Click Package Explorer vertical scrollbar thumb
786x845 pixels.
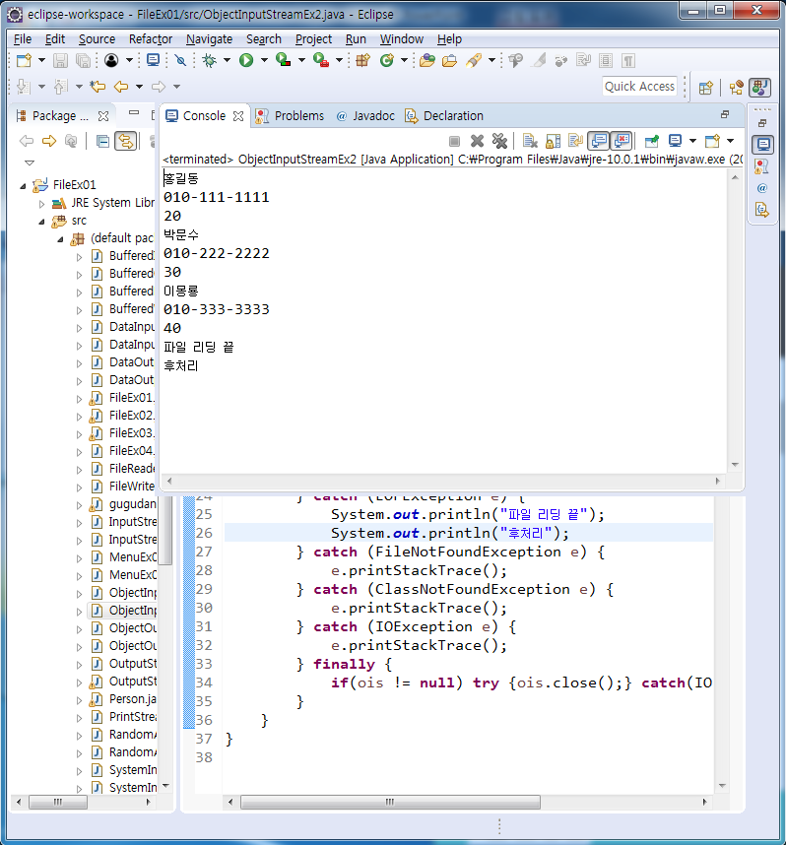click(x=167, y=531)
